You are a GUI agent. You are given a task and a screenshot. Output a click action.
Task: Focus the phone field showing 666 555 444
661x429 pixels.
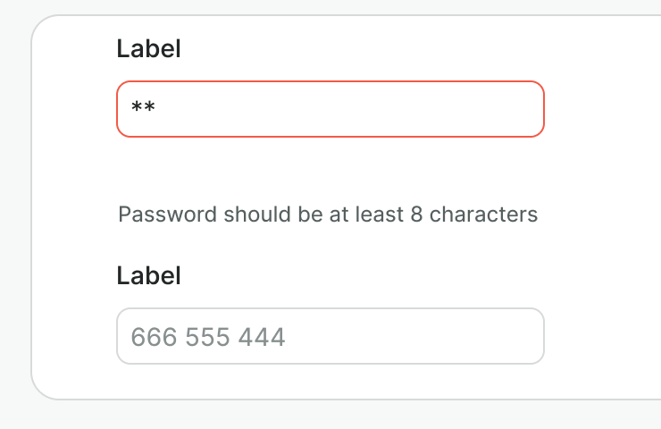330,336
